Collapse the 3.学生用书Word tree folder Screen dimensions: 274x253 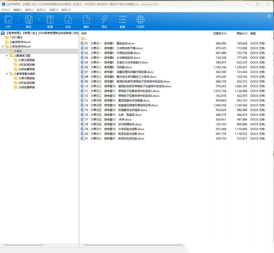[3, 47]
